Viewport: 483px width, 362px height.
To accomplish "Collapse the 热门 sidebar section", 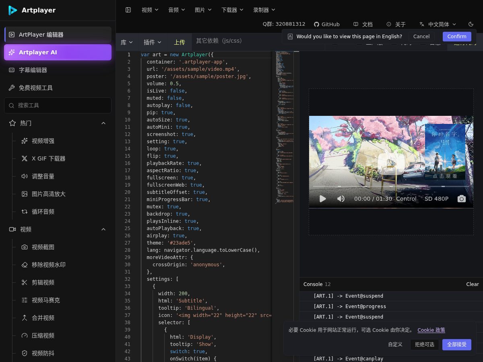I will tap(103, 123).
